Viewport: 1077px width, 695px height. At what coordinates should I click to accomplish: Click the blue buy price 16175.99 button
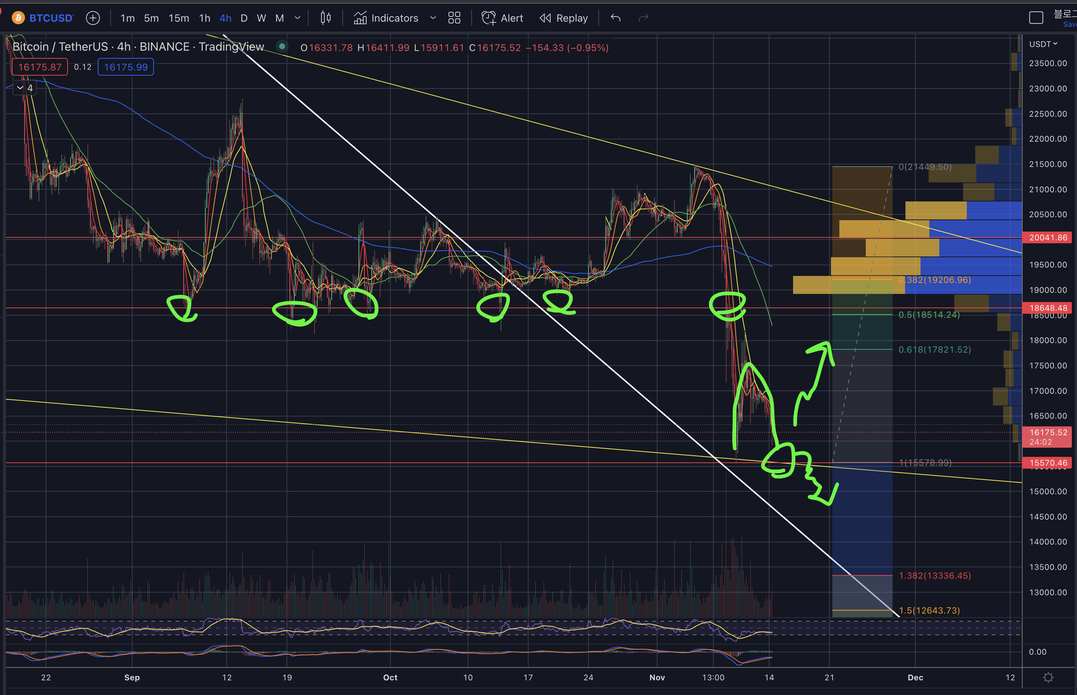pyautogui.click(x=126, y=67)
